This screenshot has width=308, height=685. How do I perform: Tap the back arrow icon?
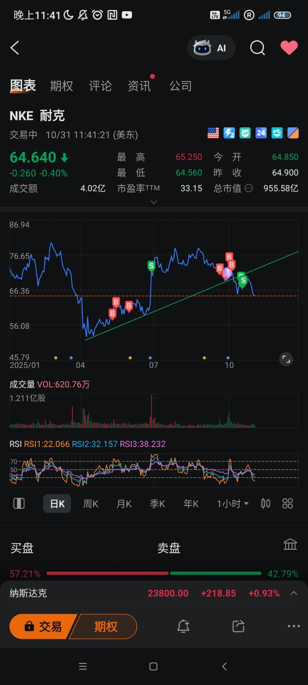pos(15,48)
